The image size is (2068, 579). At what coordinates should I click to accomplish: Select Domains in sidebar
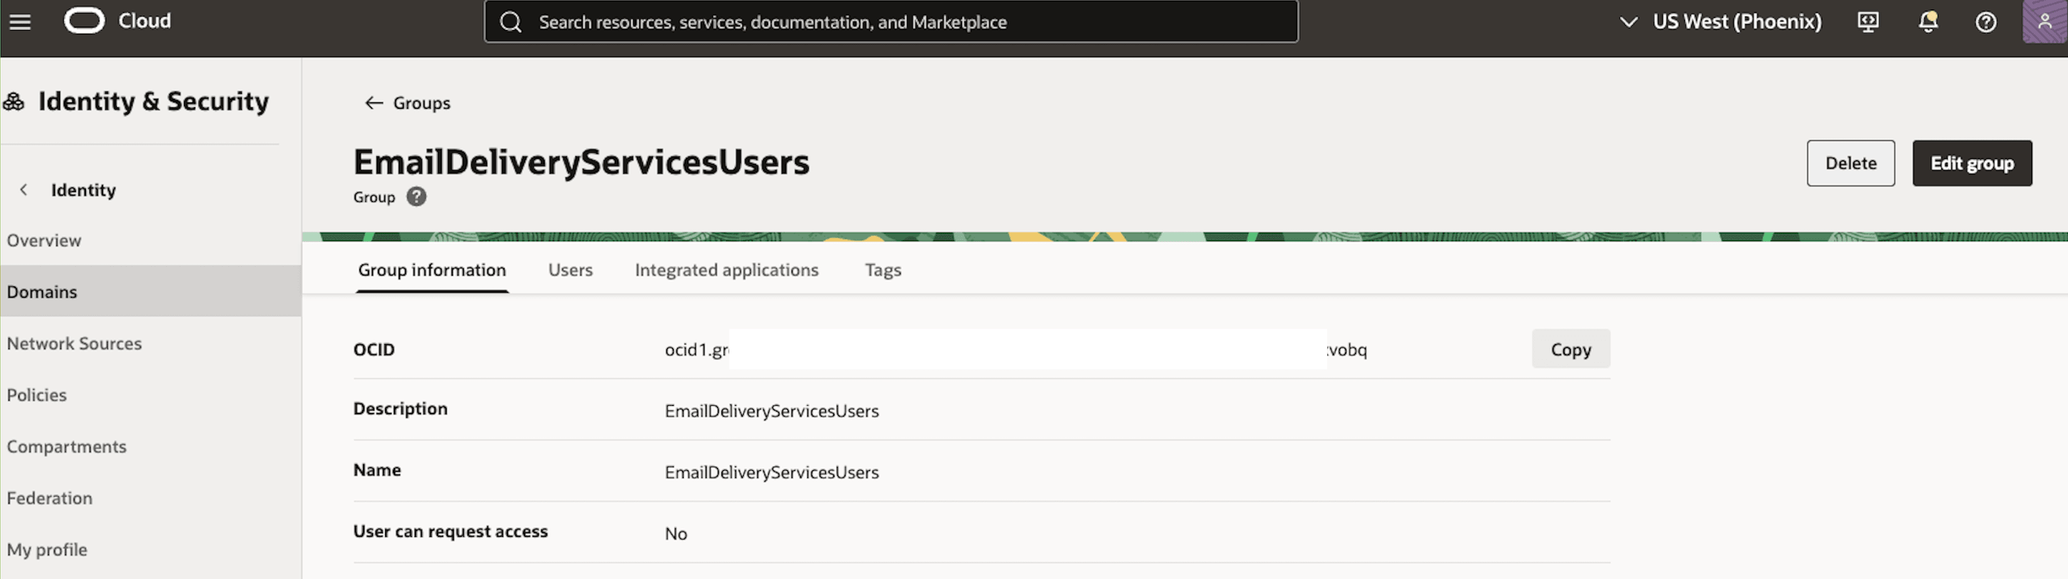(151, 291)
